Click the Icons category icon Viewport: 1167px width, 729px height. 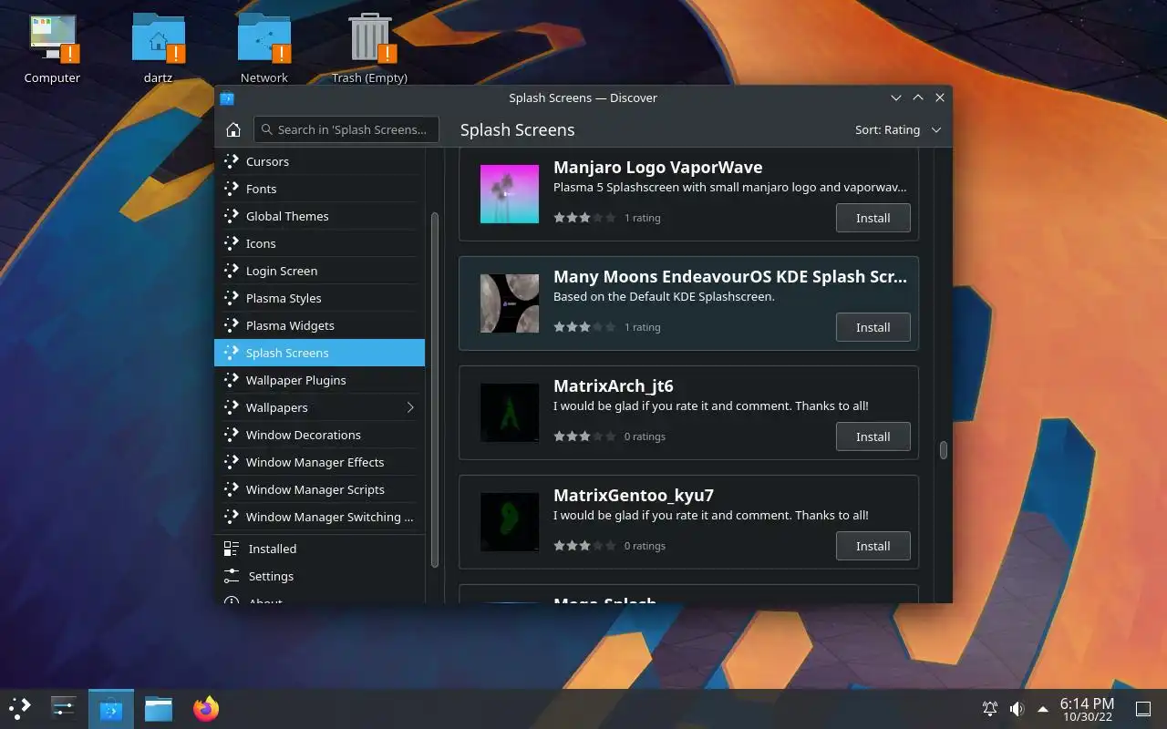231,243
